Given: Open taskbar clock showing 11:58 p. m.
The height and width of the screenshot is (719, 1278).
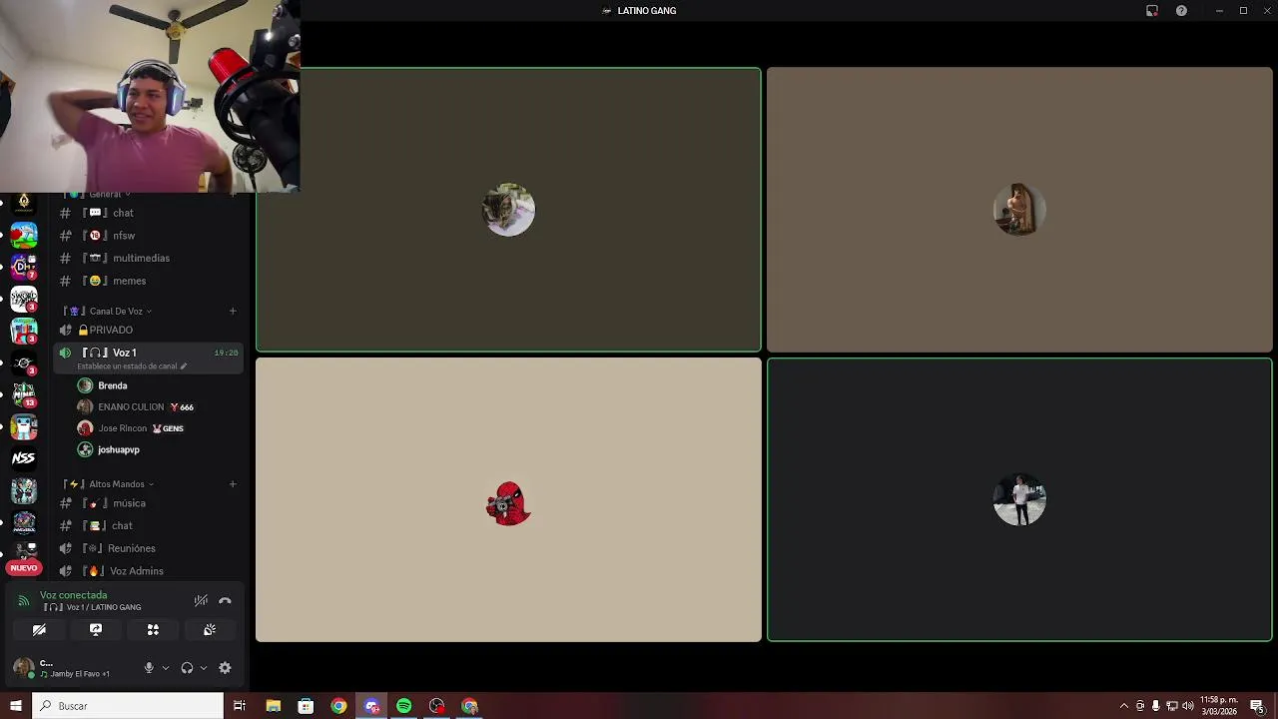Looking at the screenshot, I should pos(1219,706).
